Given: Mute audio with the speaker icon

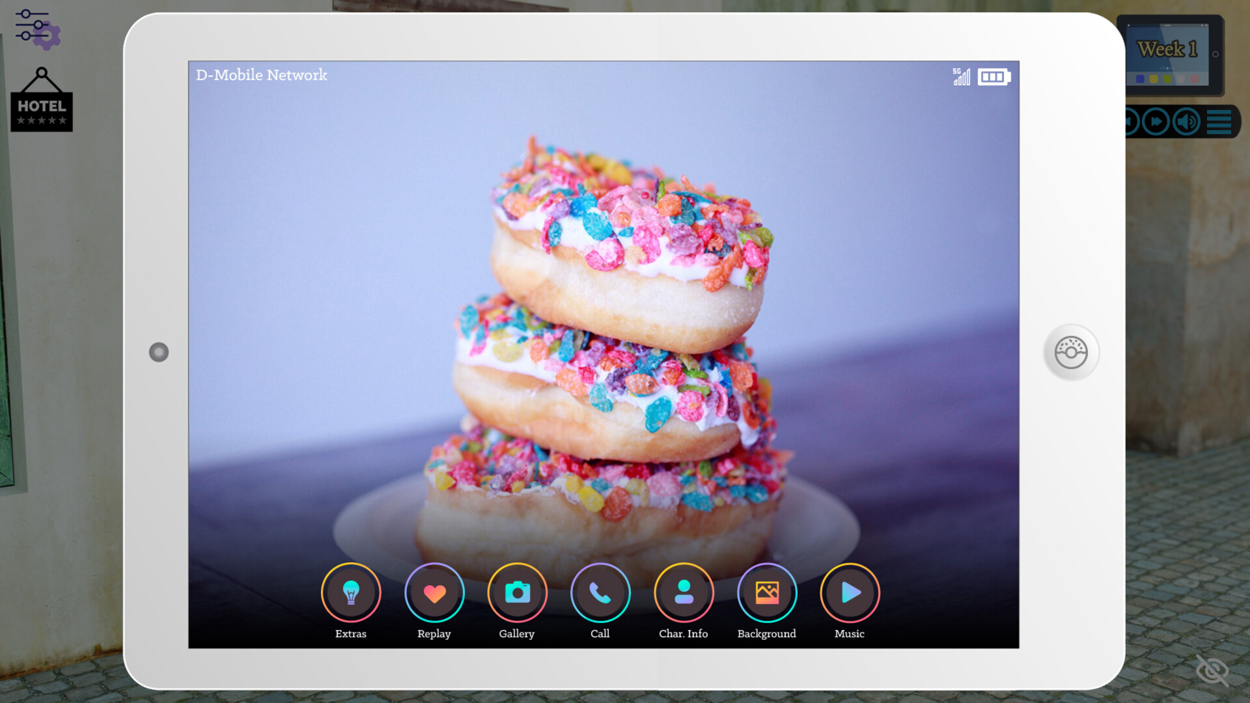Looking at the screenshot, I should [1186, 121].
